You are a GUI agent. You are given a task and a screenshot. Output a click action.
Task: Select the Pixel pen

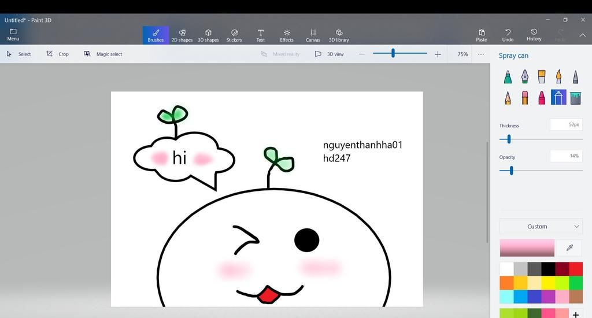(x=575, y=77)
